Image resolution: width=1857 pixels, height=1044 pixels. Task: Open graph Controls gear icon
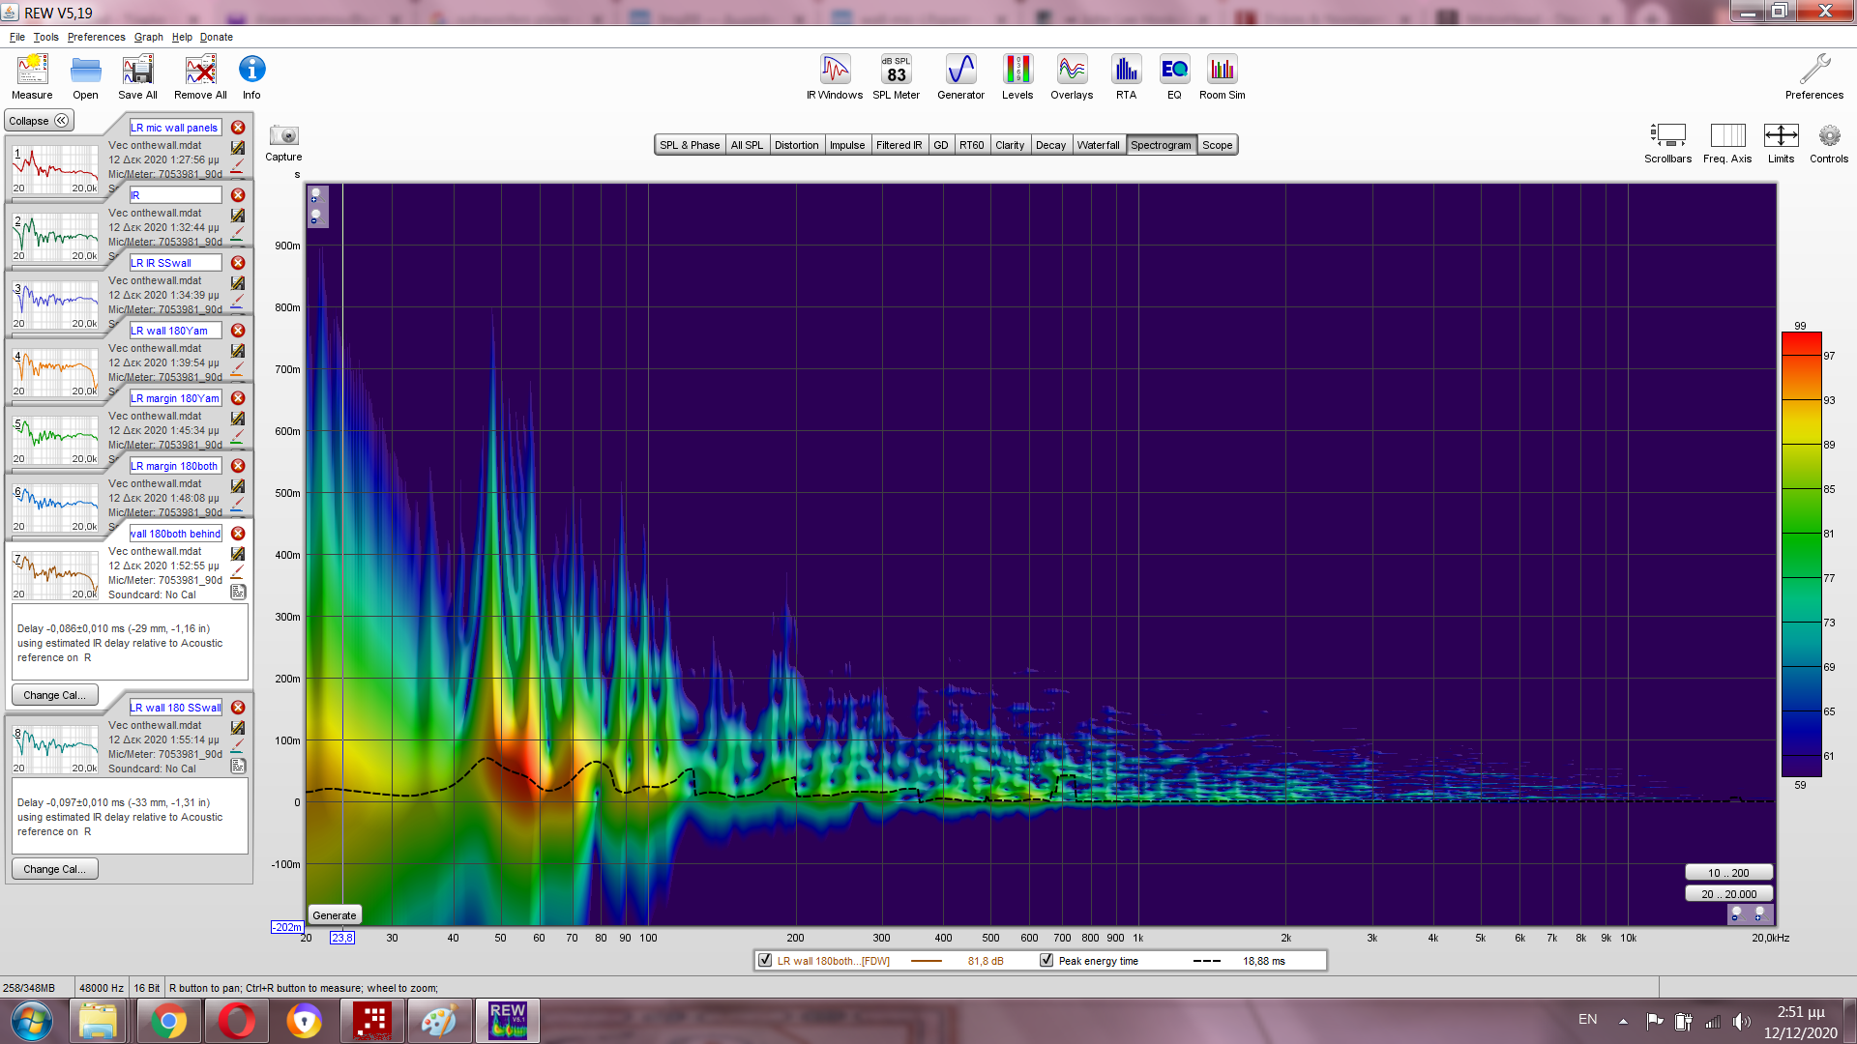1828,136
